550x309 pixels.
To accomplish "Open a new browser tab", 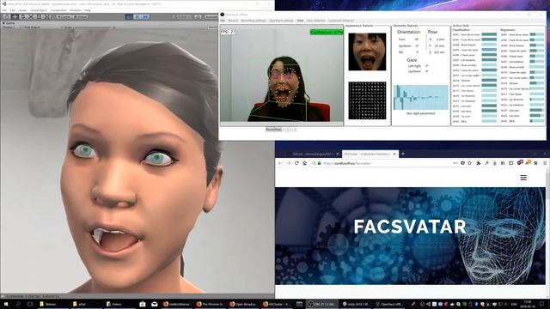I will click(403, 154).
